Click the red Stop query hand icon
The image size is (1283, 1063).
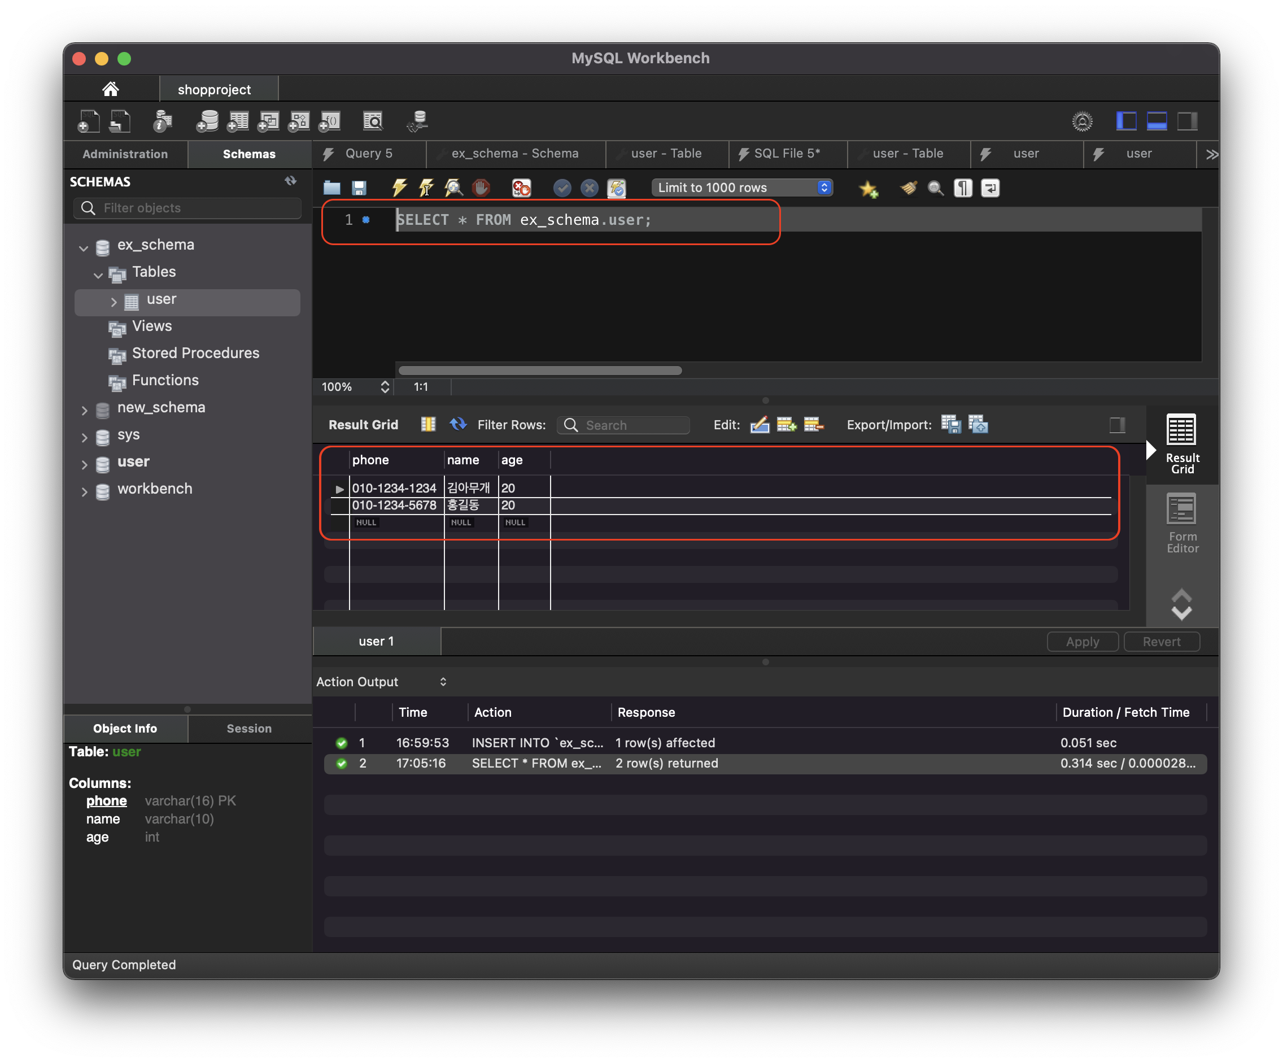(481, 188)
